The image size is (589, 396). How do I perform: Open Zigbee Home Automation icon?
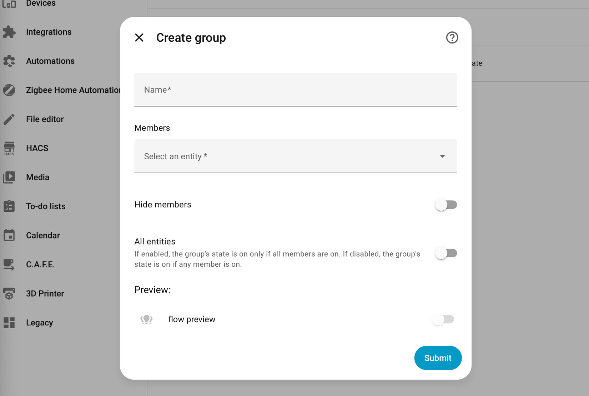(x=10, y=90)
